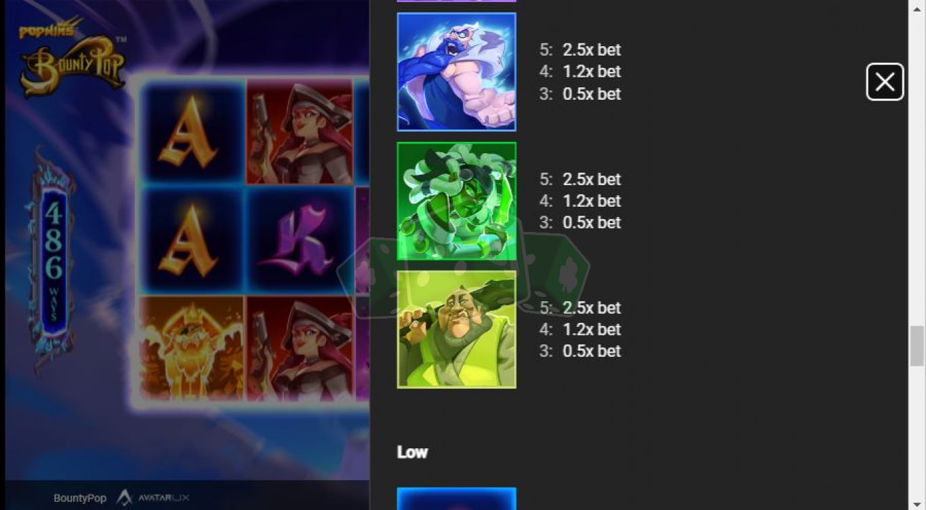Click the AvatarUX logo in footer
Viewport: 926px width, 510px height.
coord(153,498)
